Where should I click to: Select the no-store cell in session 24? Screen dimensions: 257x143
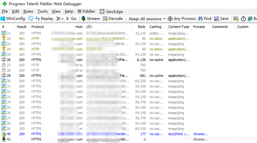pyautogui.click(x=156, y=49)
